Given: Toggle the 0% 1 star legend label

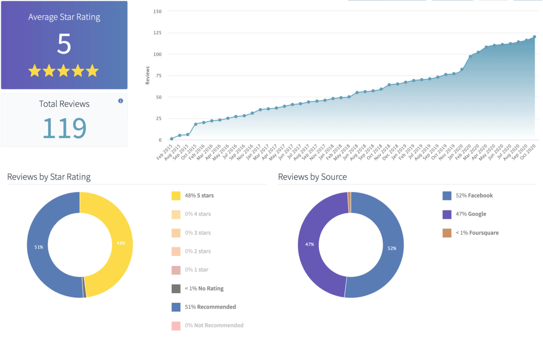Looking at the screenshot, I should pos(196,270).
